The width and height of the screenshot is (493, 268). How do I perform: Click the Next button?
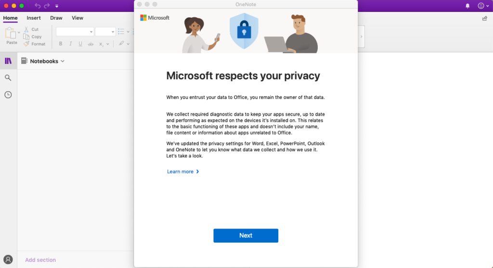coord(246,235)
